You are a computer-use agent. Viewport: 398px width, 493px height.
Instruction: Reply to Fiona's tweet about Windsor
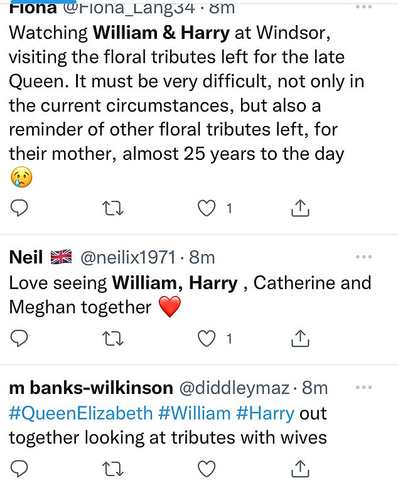(x=19, y=208)
